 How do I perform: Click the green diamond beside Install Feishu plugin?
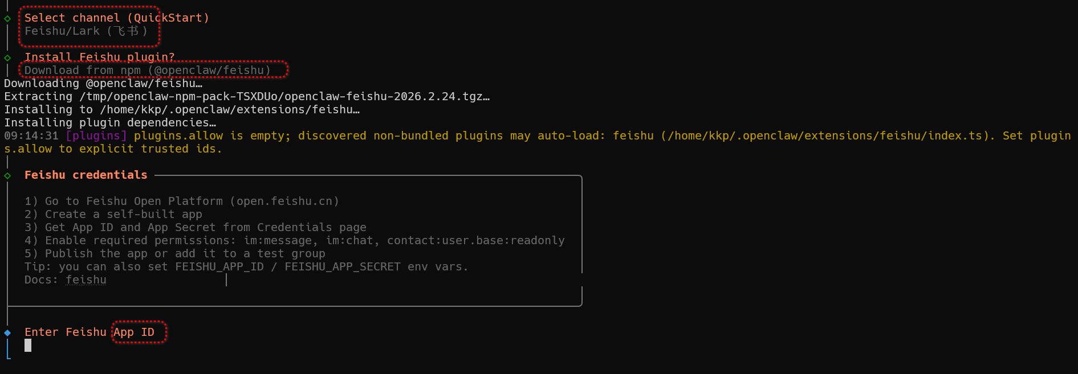click(7, 57)
